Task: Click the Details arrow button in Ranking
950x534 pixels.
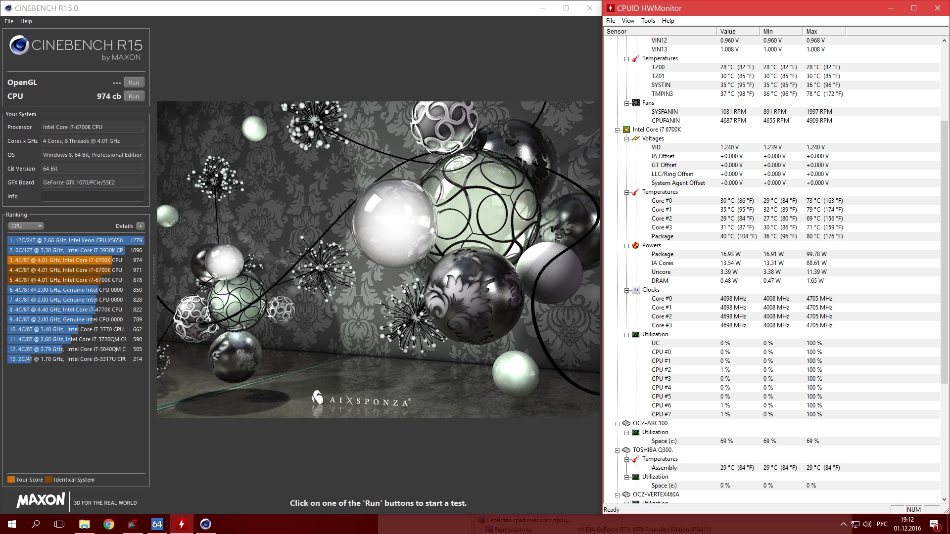Action: [141, 226]
